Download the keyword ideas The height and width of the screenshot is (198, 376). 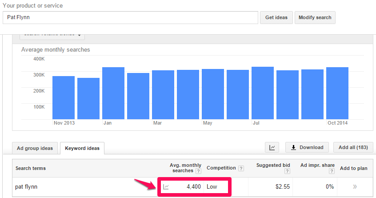(x=307, y=147)
